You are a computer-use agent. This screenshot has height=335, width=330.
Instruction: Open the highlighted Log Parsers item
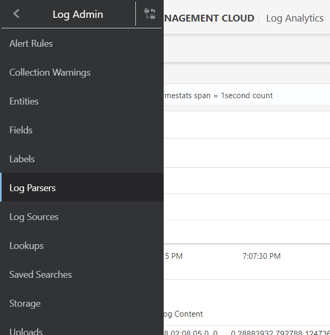[33, 188]
